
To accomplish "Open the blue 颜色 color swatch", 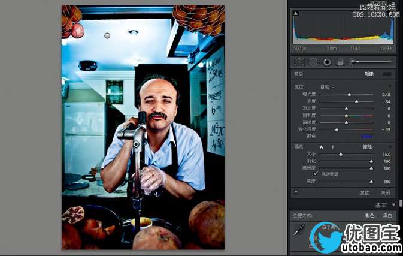I will [x=366, y=136].
